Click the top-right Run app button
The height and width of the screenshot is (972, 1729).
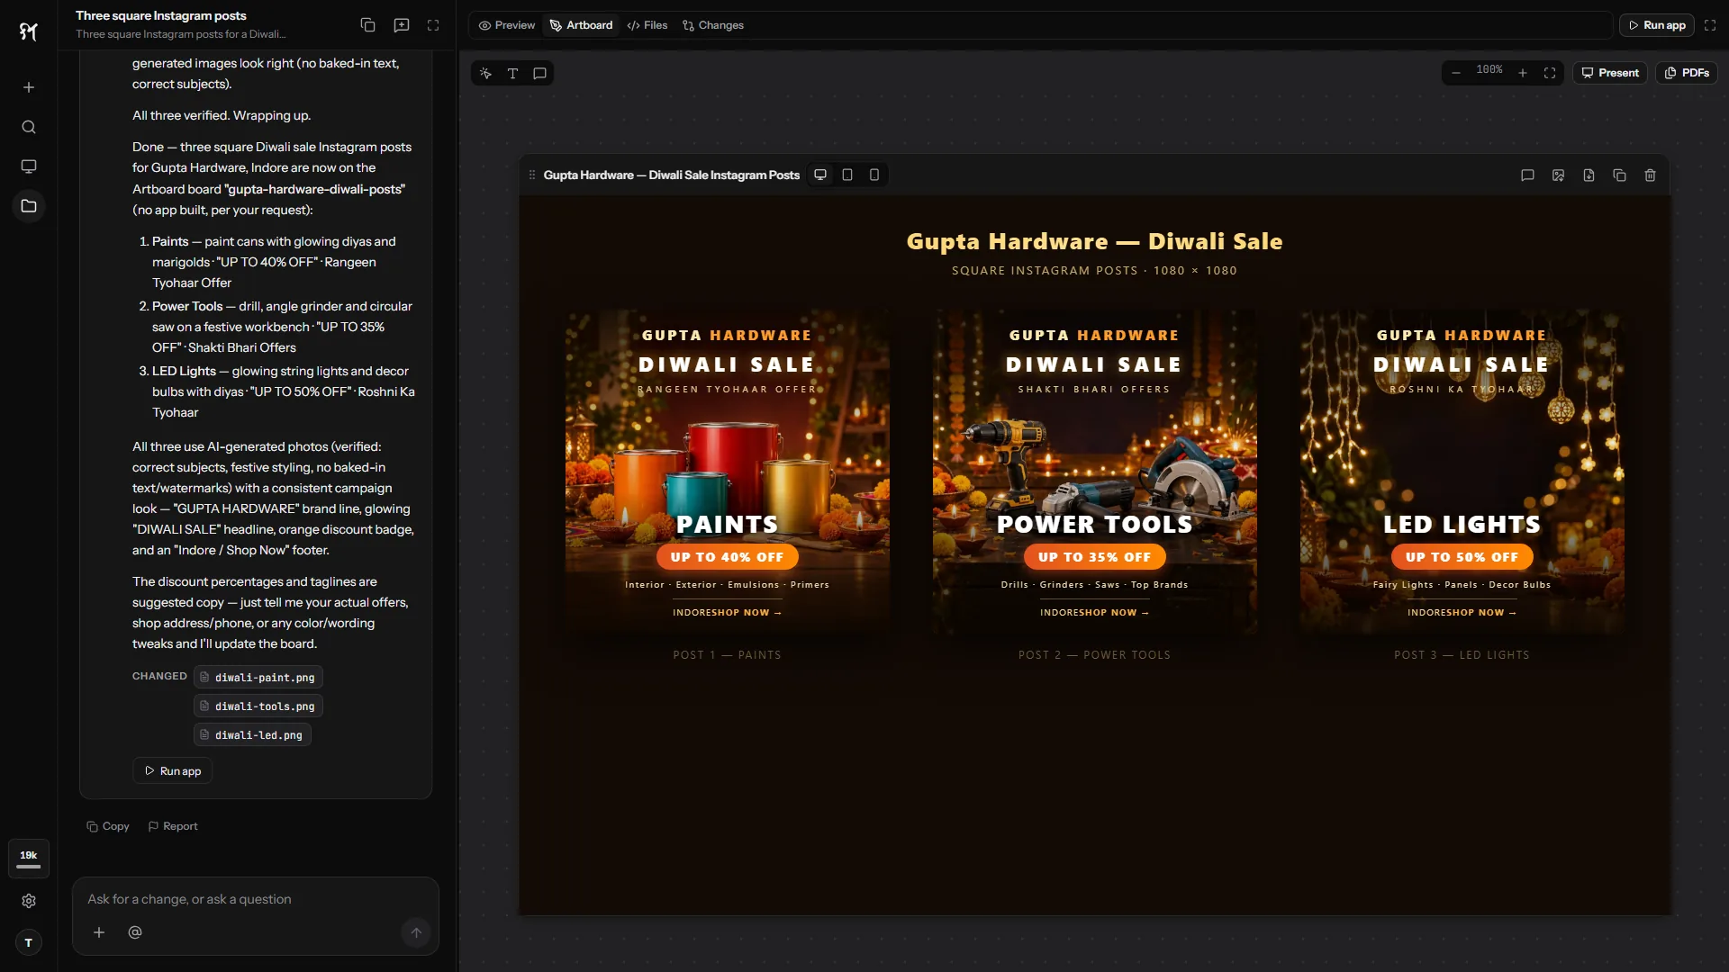[x=1657, y=25]
